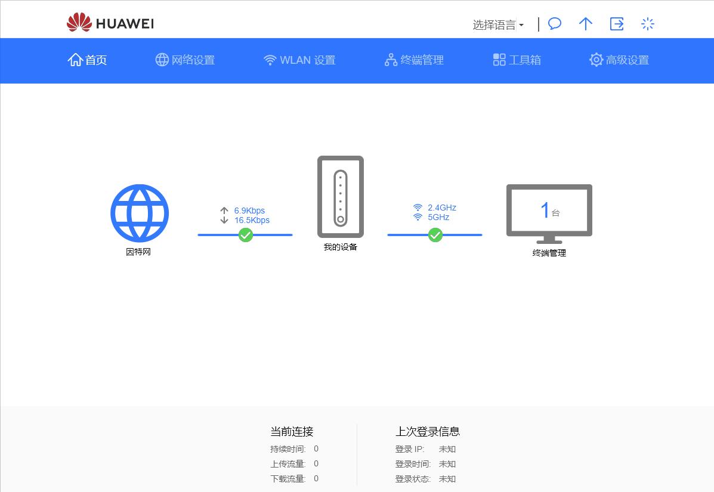
Task: Click the green checkmark on the internet link
Action: pos(245,236)
